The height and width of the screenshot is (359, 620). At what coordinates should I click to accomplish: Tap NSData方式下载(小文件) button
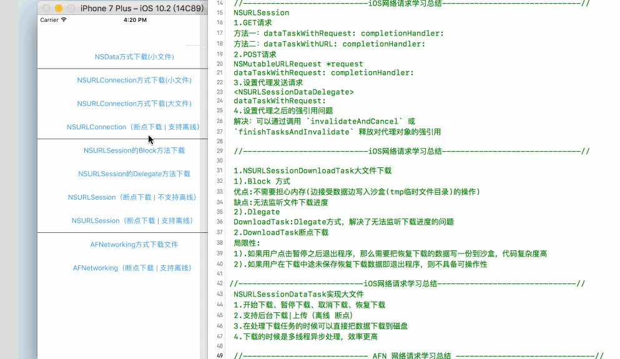[134, 57]
